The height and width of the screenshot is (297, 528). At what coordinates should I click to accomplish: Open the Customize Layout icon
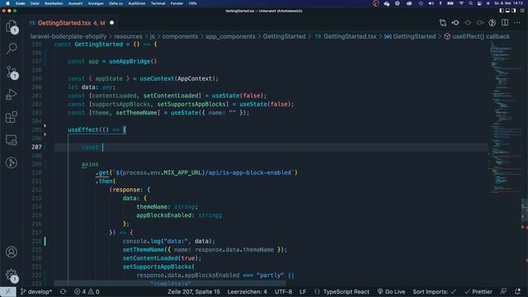[x=522, y=11]
